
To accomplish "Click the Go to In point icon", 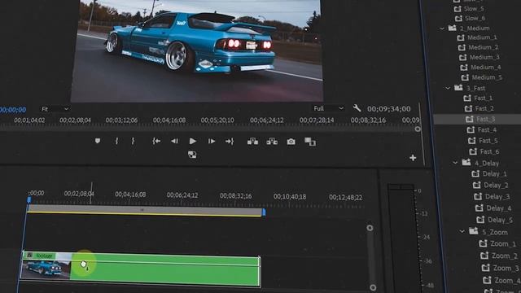I will point(156,141).
